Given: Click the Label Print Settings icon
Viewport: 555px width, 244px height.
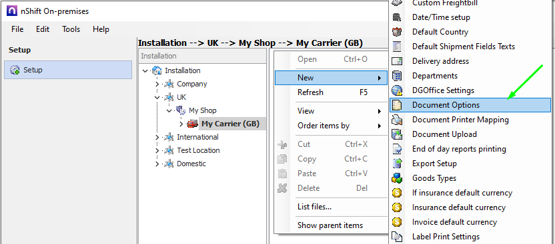Looking at the screenshot, I should click(x=397, y=237).
